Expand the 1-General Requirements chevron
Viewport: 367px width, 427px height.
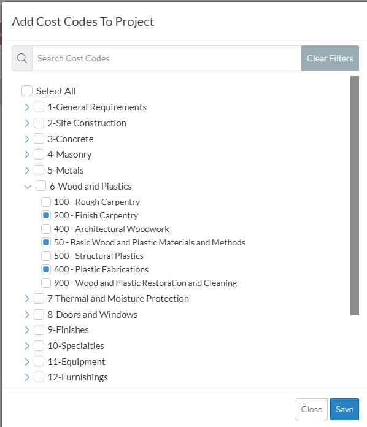tap(27, 107)
